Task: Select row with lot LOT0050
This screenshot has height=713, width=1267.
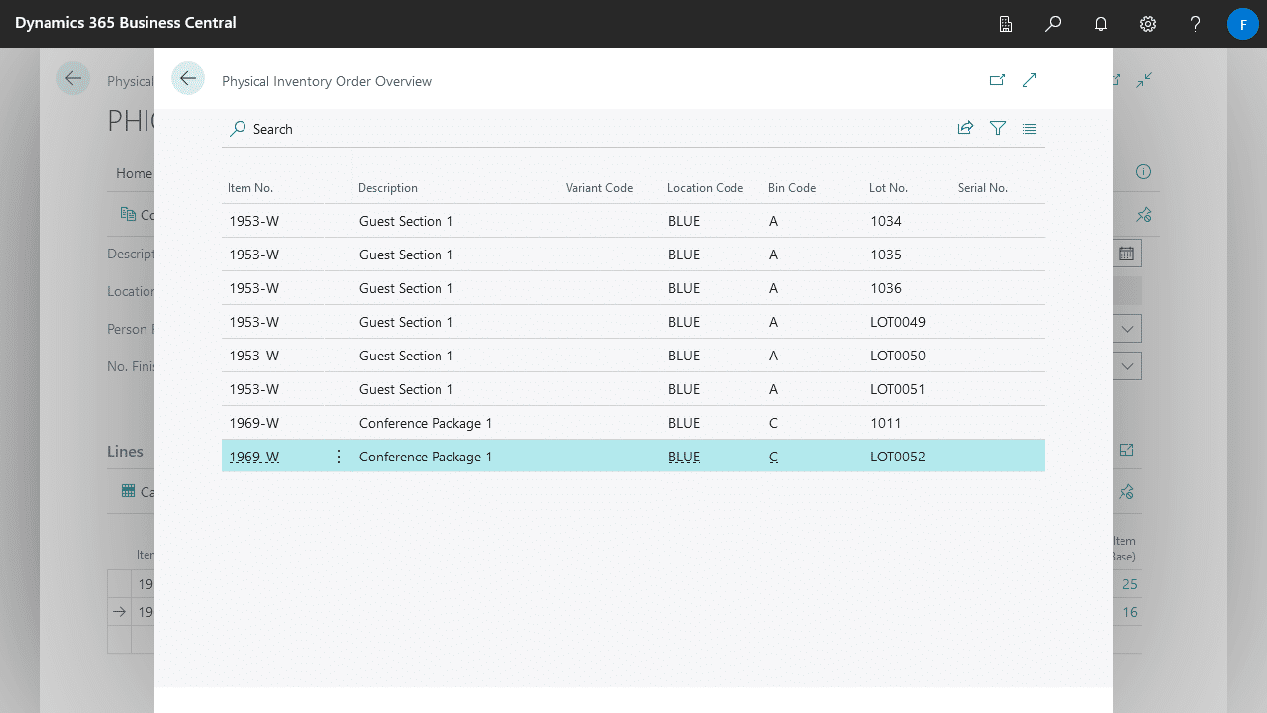Action: 633,356
